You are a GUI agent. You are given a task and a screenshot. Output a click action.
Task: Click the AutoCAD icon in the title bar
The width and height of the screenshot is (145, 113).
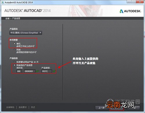3,2
